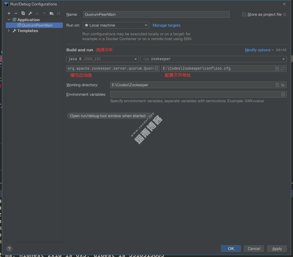The image size is (293, 257).
Task: Open the Help question mark button
Action: coord(9,249)
